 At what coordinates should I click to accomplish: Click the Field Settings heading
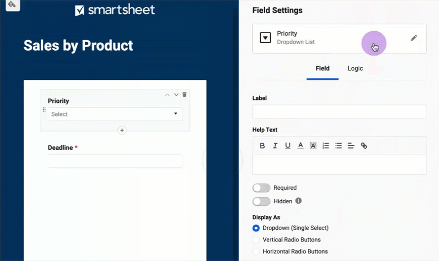click(x=277, y=11)
